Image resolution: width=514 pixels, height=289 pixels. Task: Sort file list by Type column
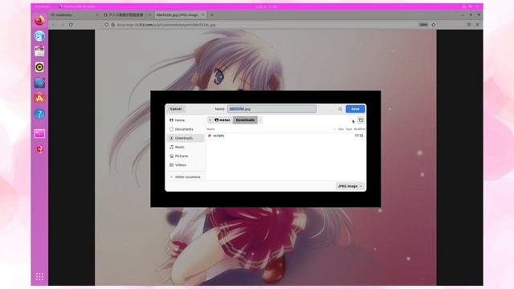[x=349, y=129]
